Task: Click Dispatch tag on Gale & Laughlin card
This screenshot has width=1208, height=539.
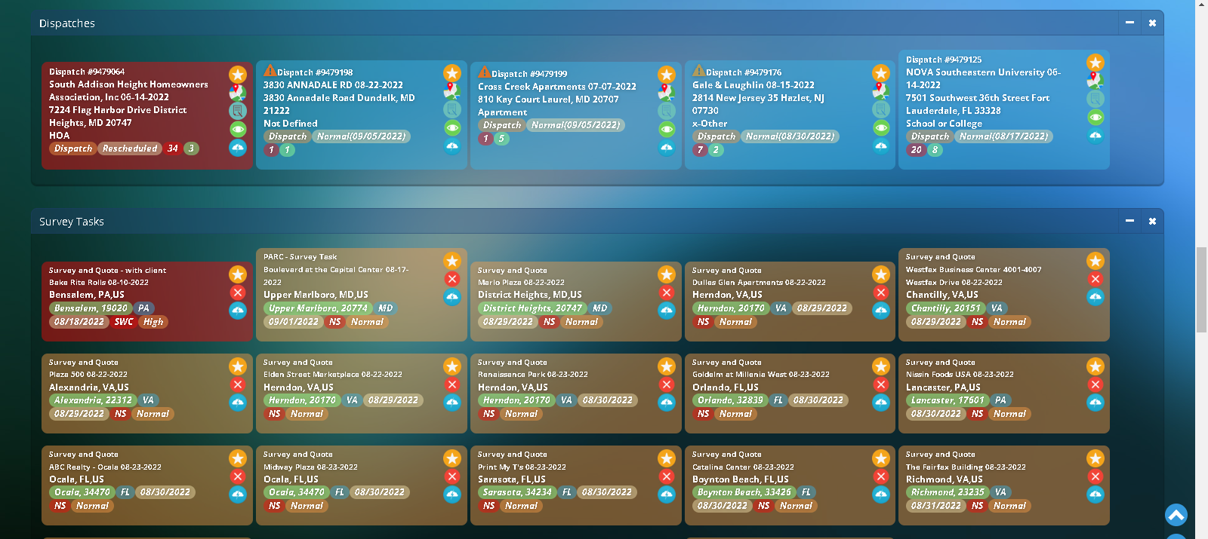Action: click(x=716, y=136)
